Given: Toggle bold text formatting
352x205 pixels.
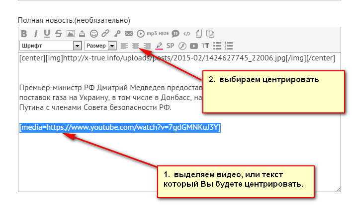Looking at the screenshot, I should coord(24,34).
